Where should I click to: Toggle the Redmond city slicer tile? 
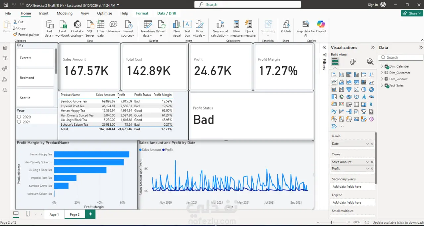35,78
